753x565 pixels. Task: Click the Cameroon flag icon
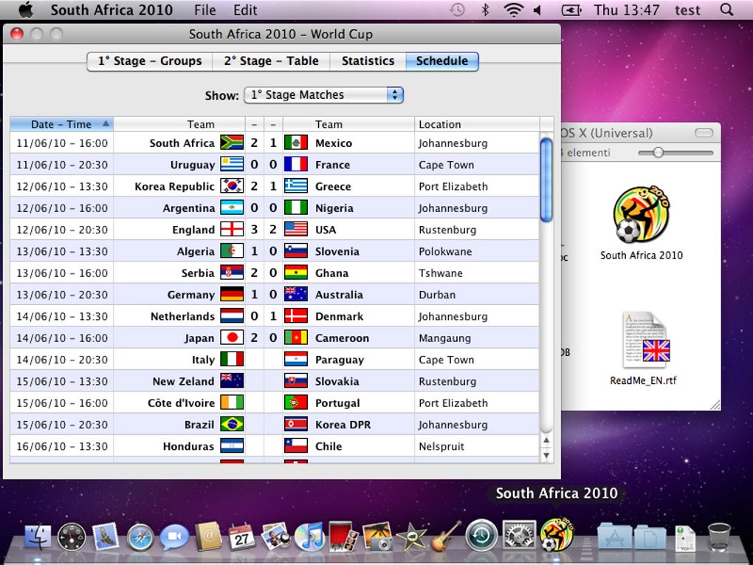(296, 338)
